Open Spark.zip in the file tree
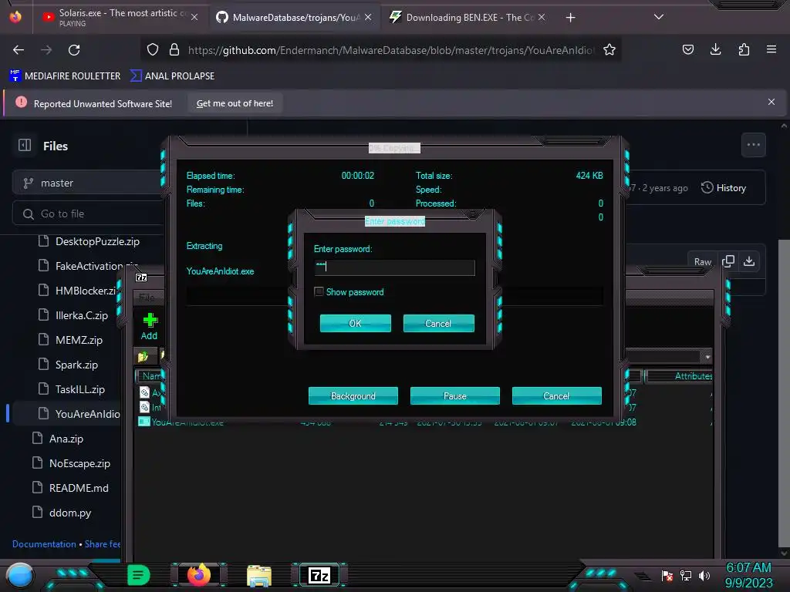The image size is (790, 592). [76, 365]
